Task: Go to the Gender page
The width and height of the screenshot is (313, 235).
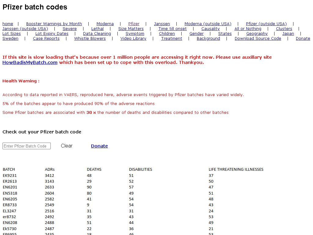Action: [x=197, y=34]
